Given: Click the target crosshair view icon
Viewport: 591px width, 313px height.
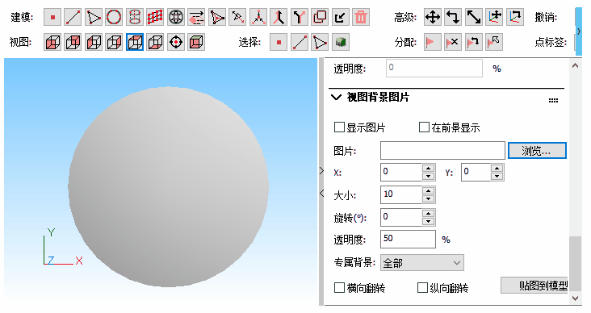Looking at the screenshot, I should click(176, 42).
